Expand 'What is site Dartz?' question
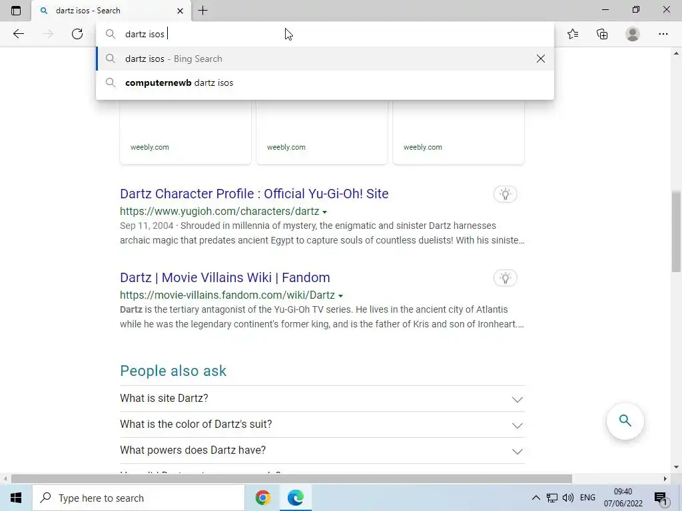 click(322, 399)
